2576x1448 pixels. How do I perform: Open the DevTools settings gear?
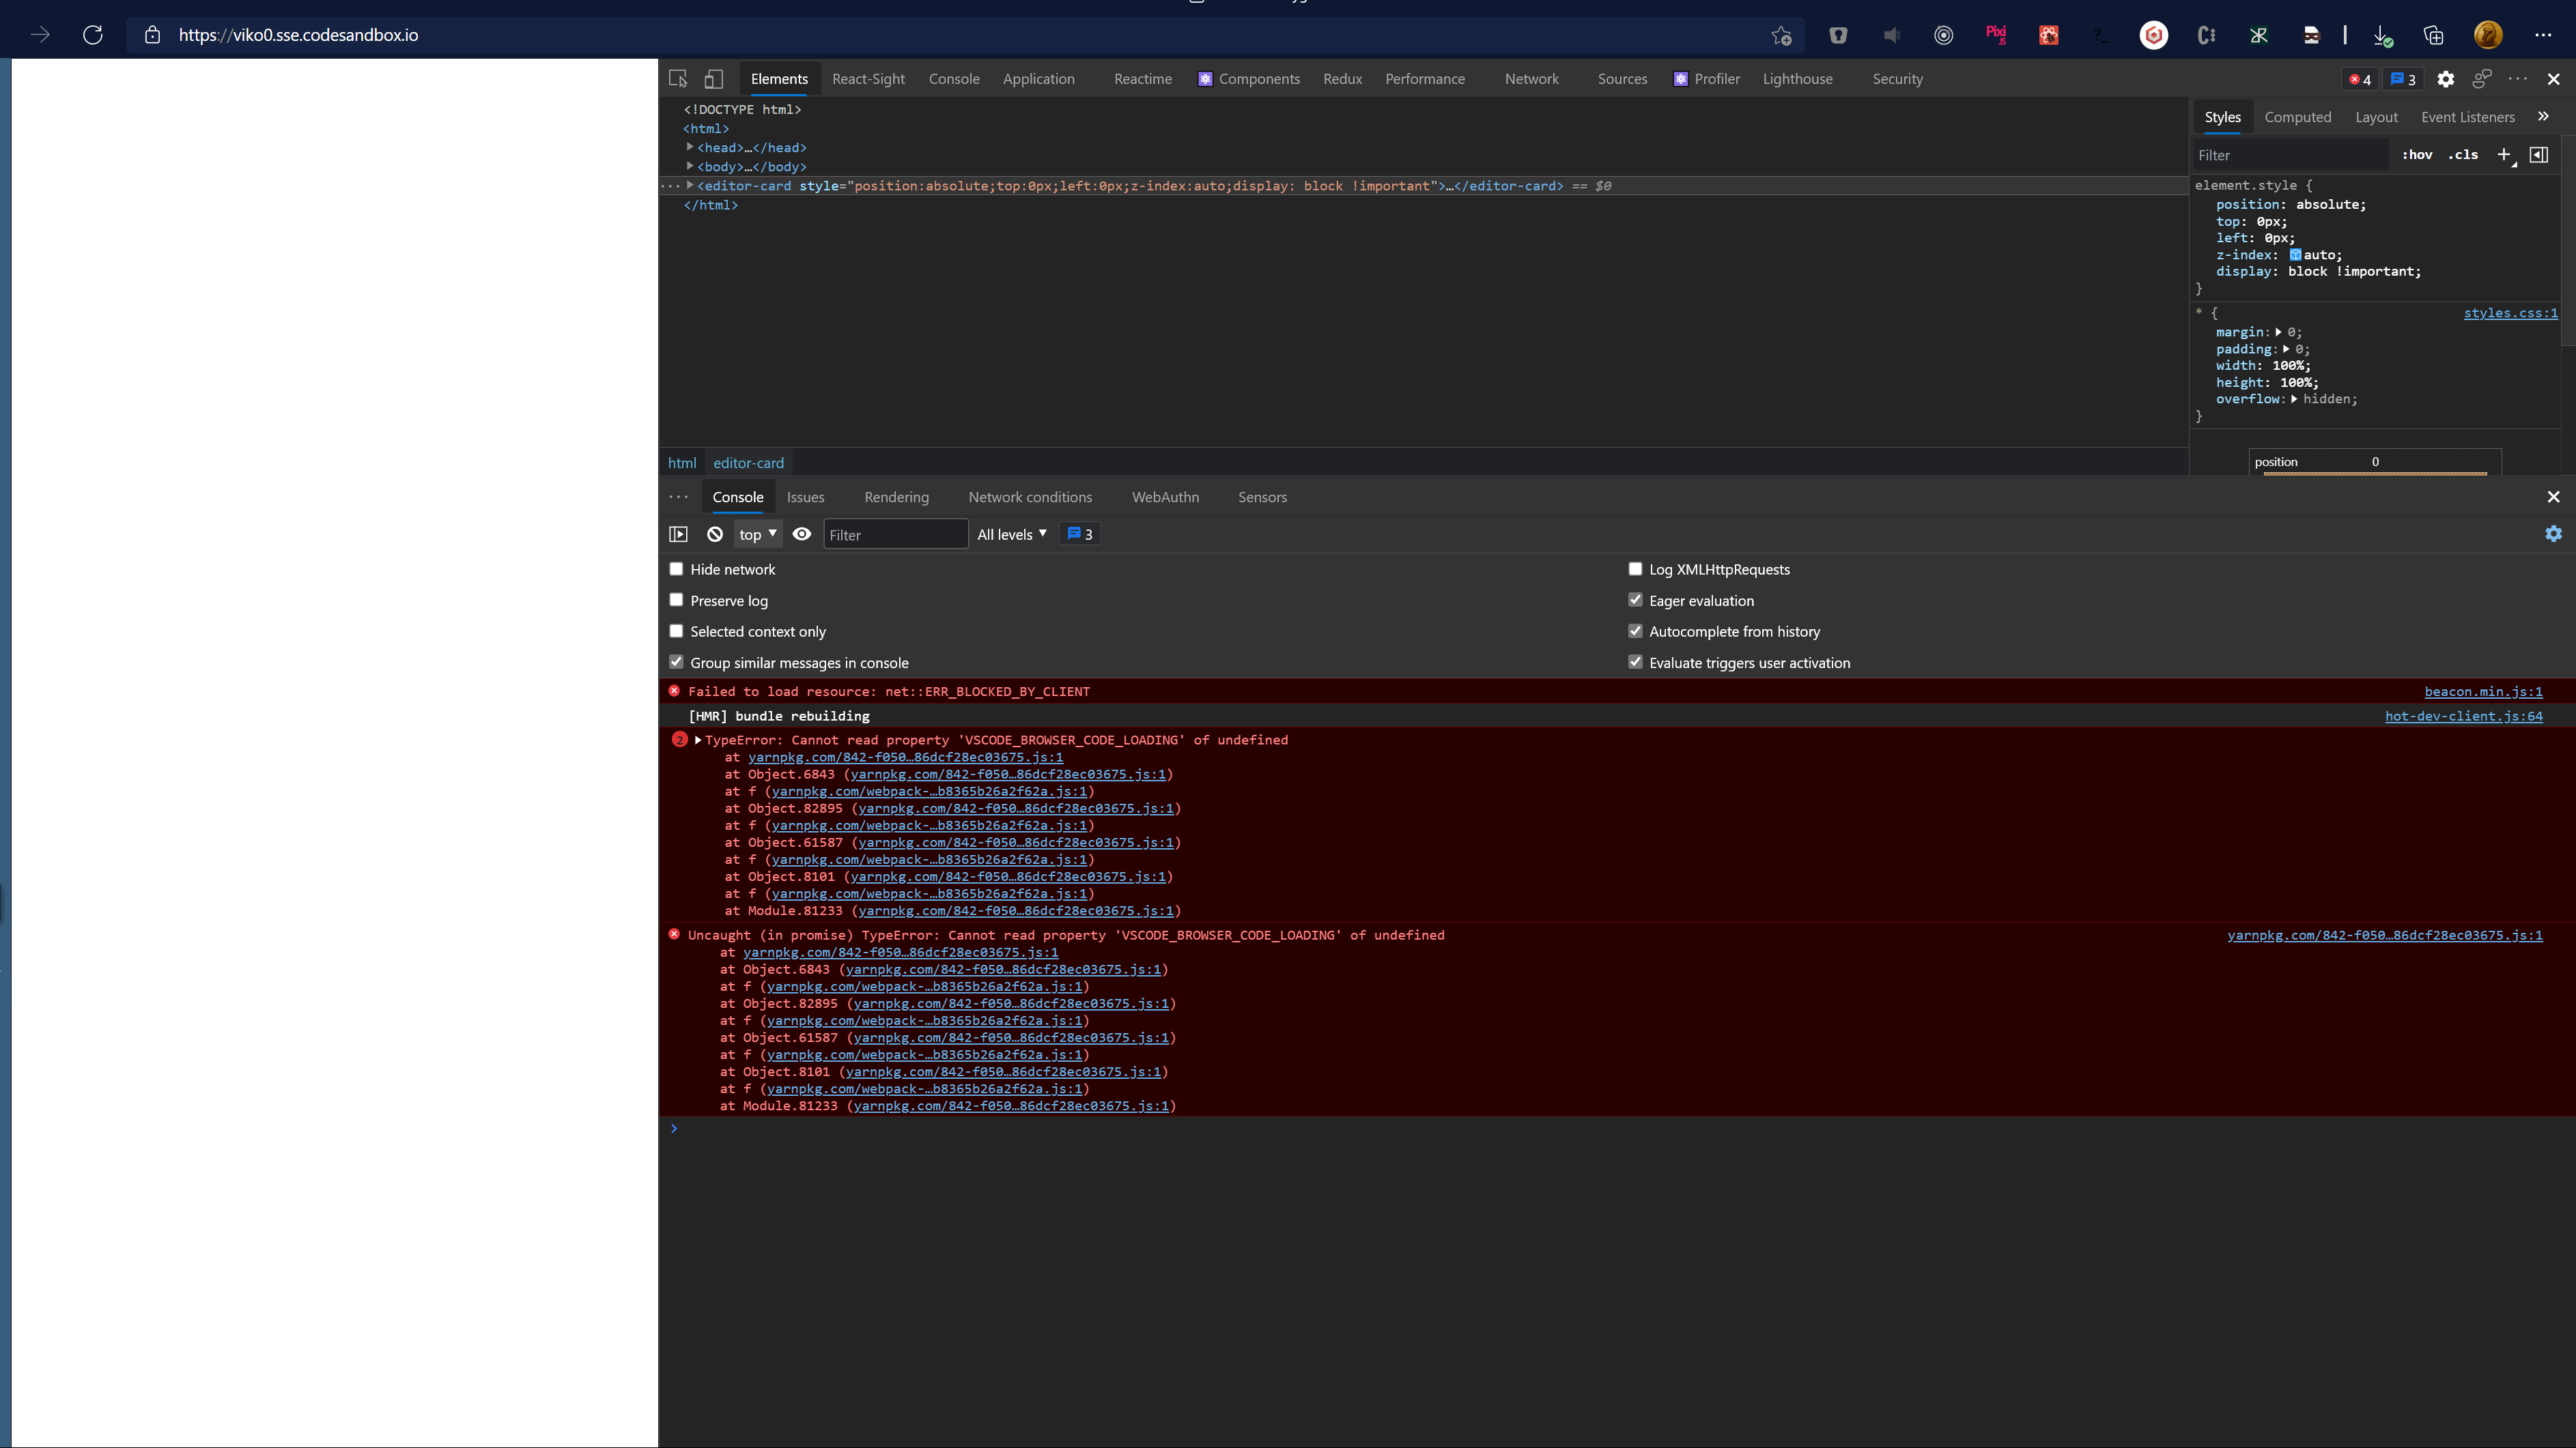click(2445, 79)
